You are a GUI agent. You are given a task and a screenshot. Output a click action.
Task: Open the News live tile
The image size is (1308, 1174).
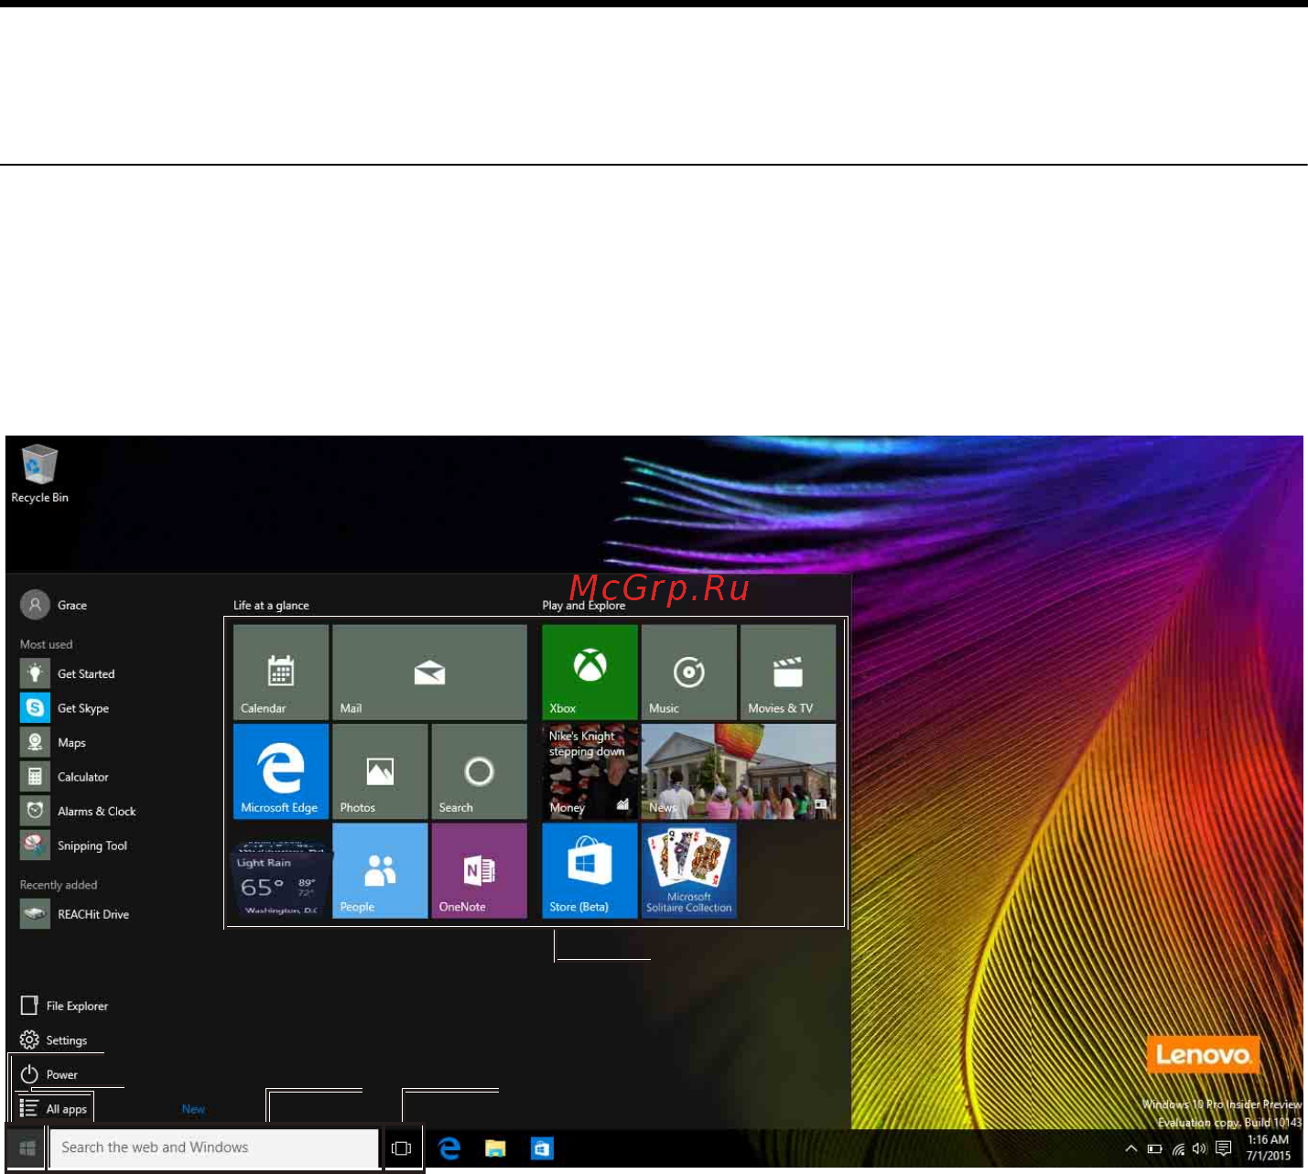739,771
